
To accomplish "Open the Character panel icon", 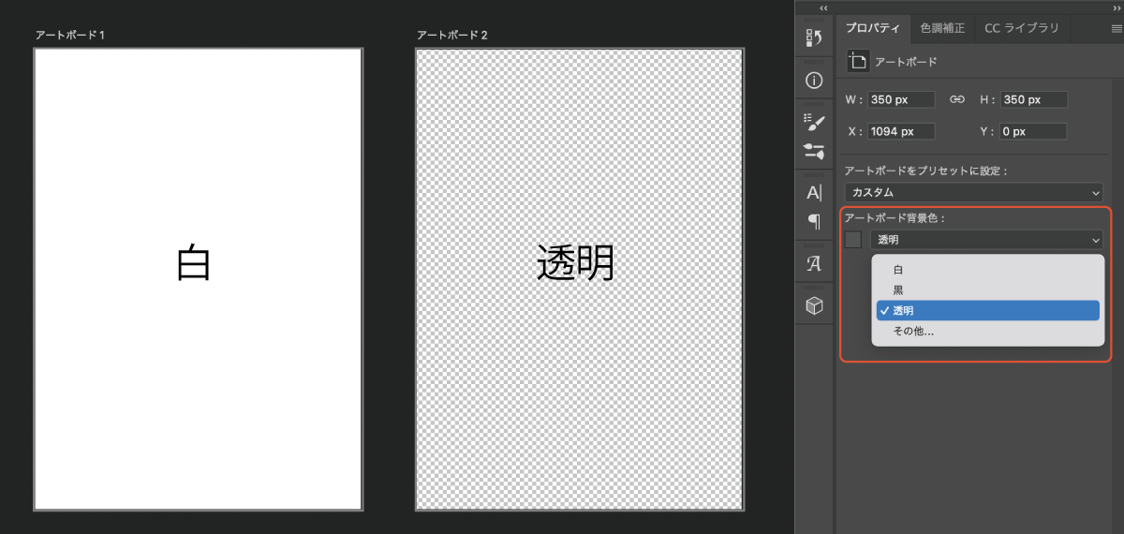I will click(814, 193).
